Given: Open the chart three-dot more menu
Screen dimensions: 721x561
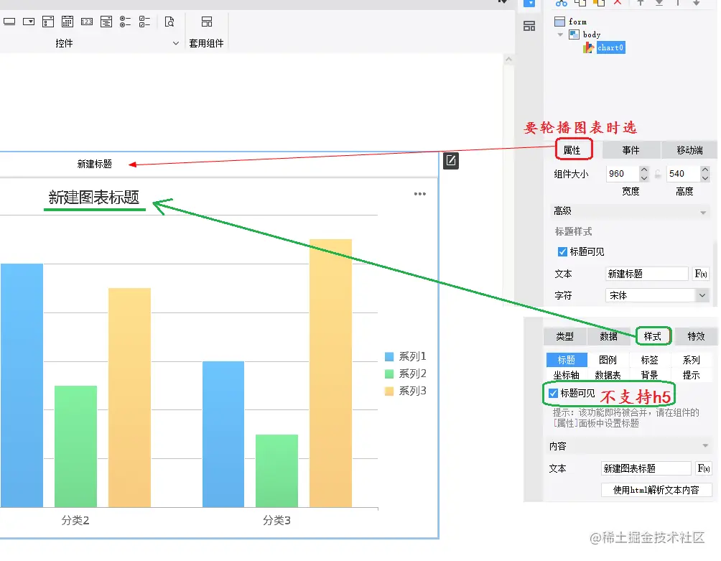Looking at the screenshot, I should pos(420,194).
